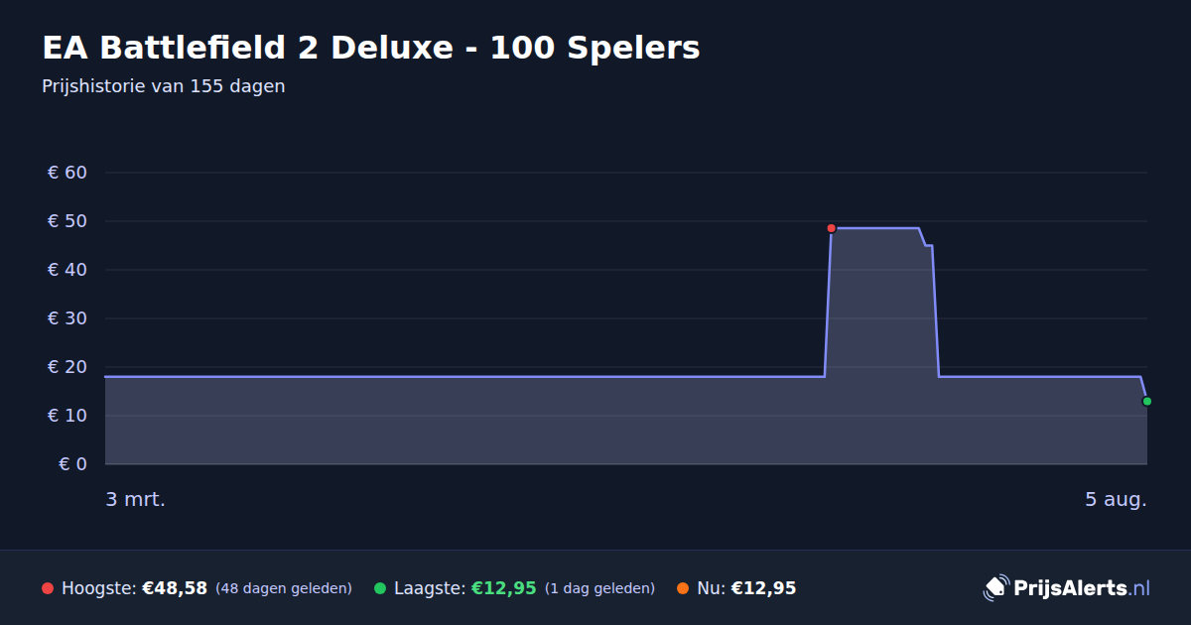1191x625 pixels.
Task: Click the € 60 axis label
Action: tap(67, 173)
